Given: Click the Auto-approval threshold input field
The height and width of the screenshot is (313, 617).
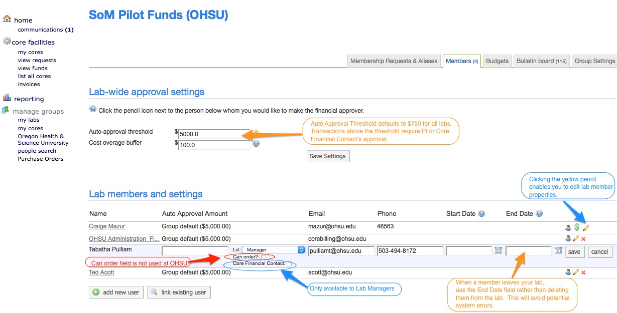Looking at the screenshot, I should pyautogui.click(x=214, y=134).
